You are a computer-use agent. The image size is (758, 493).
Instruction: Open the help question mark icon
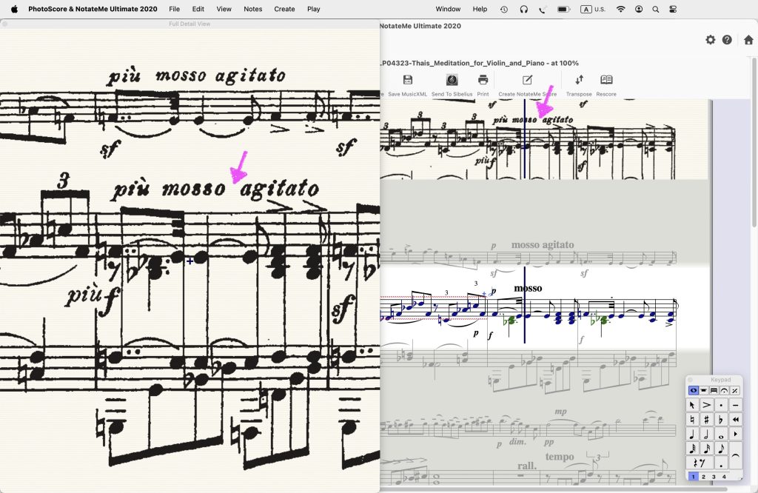[x=727, y=40]
